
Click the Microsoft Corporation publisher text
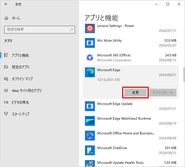(114, 60)
